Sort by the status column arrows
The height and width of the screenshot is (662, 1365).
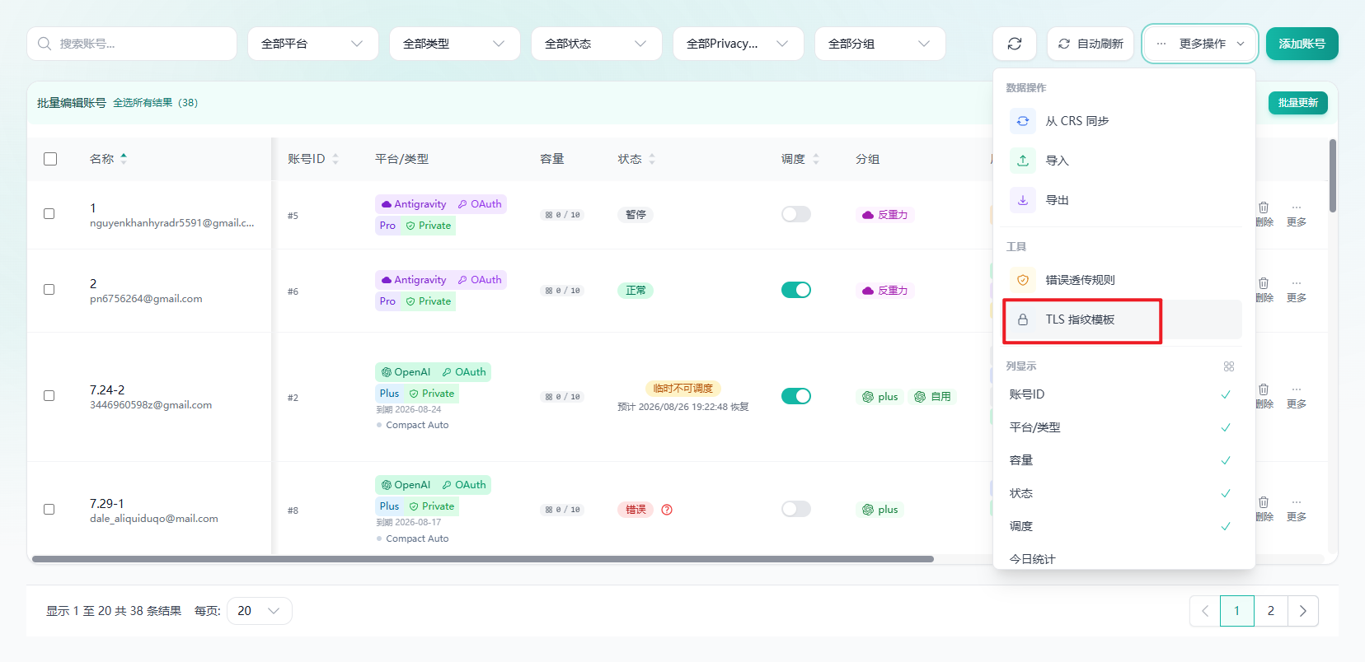point(652,159)
